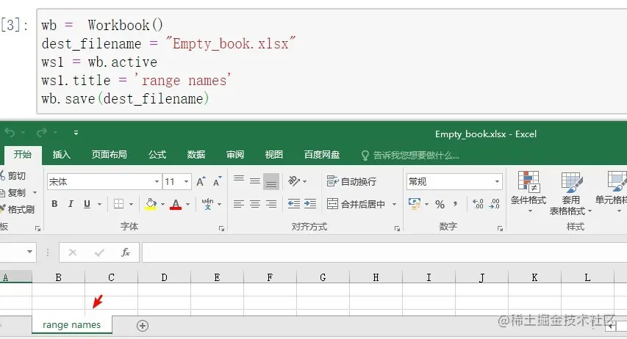Apply the red font color A
This screenshot has height=339, width=627.
coord(176,204)
